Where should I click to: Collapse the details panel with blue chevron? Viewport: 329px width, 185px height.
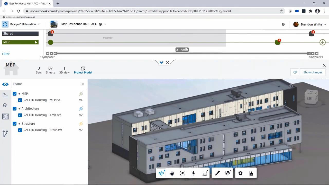click(x=161, y=62)
